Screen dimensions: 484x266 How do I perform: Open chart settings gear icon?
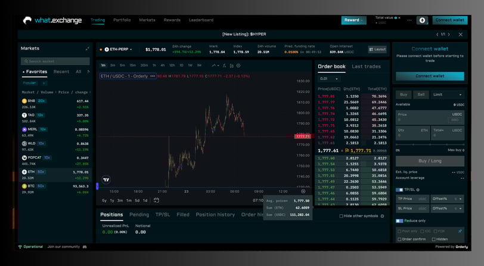[x=238, y=66]
